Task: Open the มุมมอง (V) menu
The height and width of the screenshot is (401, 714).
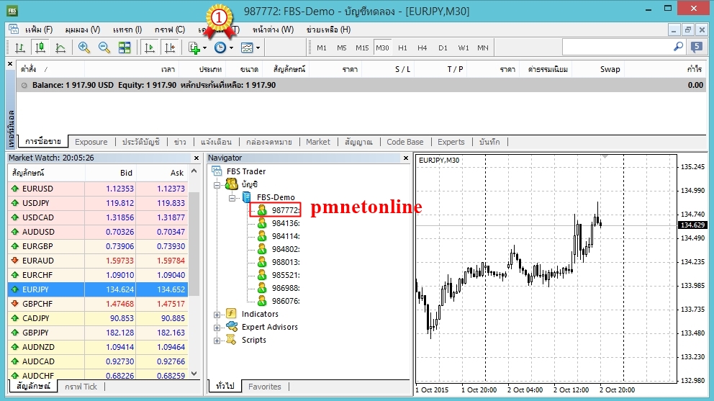Action: coord(83,30)
